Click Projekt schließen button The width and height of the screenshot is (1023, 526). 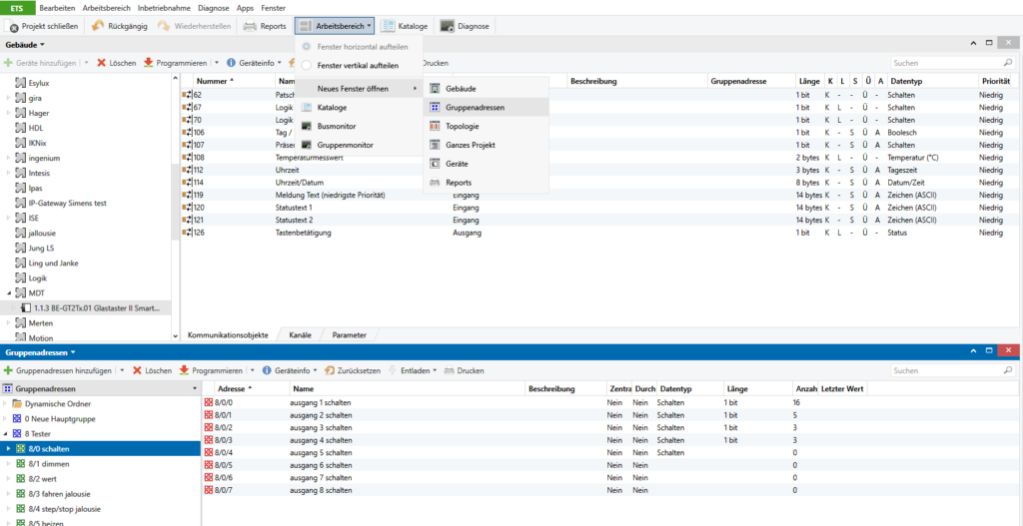[43, 26]
